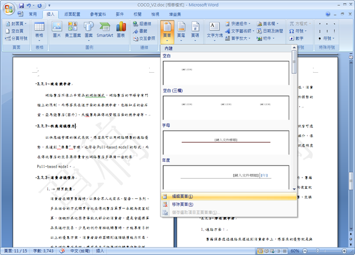The image size is (355, 255).
Task: Redo the last action
Action: 40,5
